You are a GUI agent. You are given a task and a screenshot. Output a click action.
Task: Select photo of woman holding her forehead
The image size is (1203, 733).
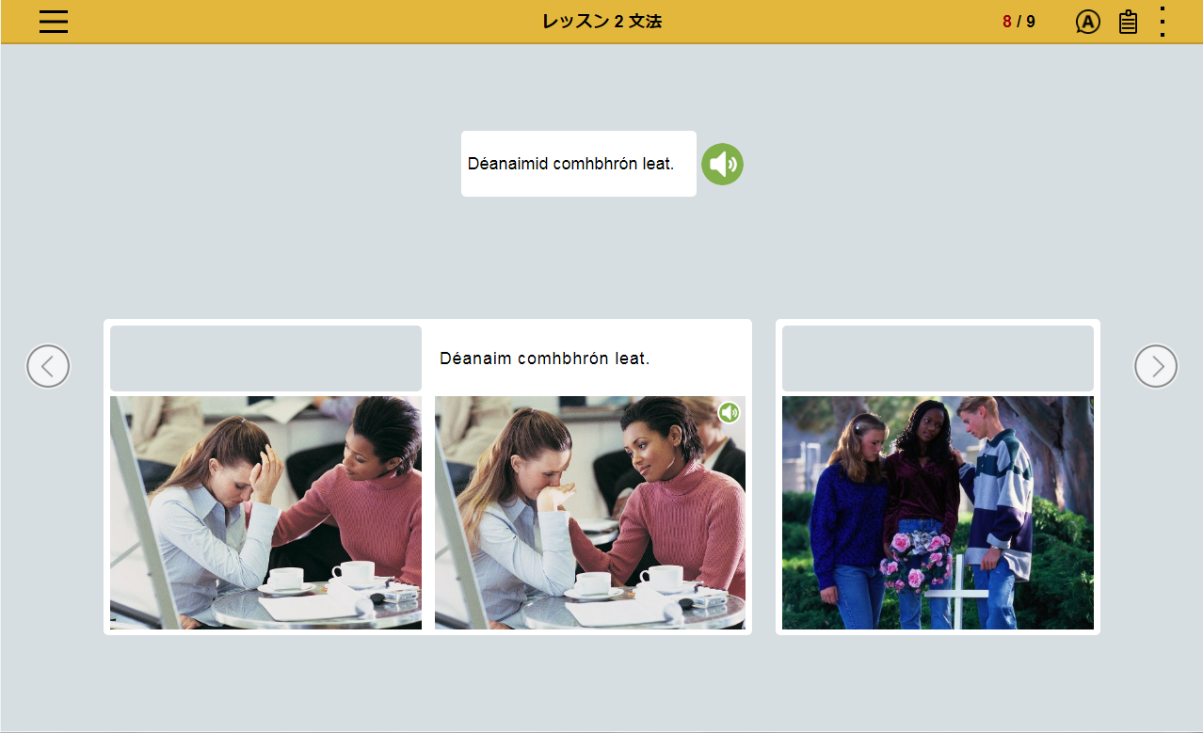click(x=265, y=512)
